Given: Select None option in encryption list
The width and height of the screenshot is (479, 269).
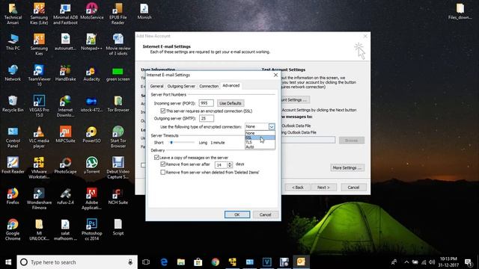Looking at the screenshot, I should pos(260,133).
